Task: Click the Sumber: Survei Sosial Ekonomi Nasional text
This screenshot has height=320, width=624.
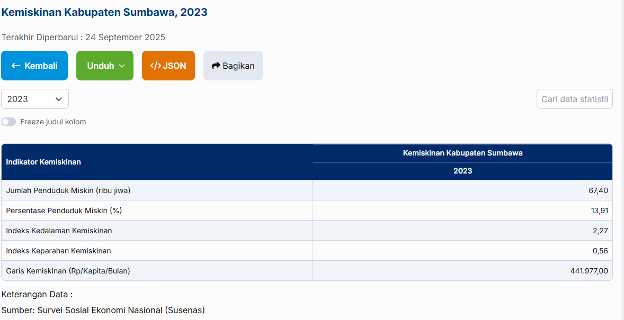Action: 103,310
